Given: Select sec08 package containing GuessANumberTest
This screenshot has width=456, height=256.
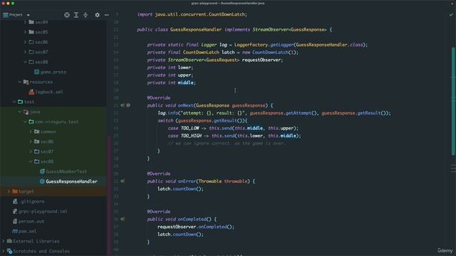Looking at the screenshot, I should coord(44,161).
